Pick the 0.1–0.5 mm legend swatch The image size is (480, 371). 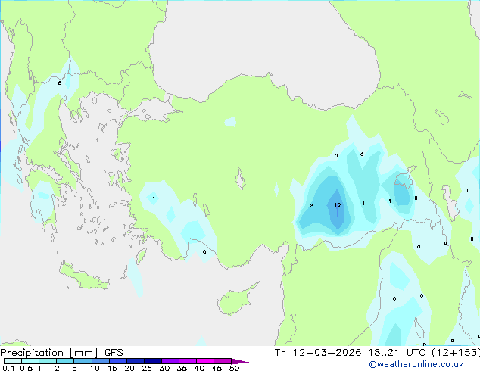[x=13, y=361]
